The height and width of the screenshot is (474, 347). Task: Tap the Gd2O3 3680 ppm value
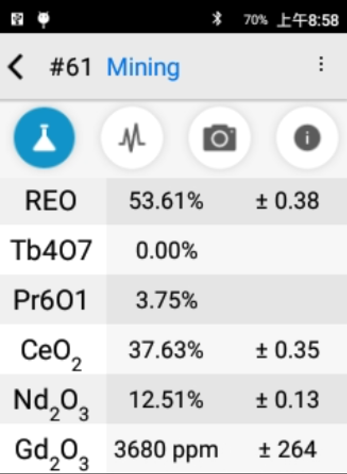166,450
